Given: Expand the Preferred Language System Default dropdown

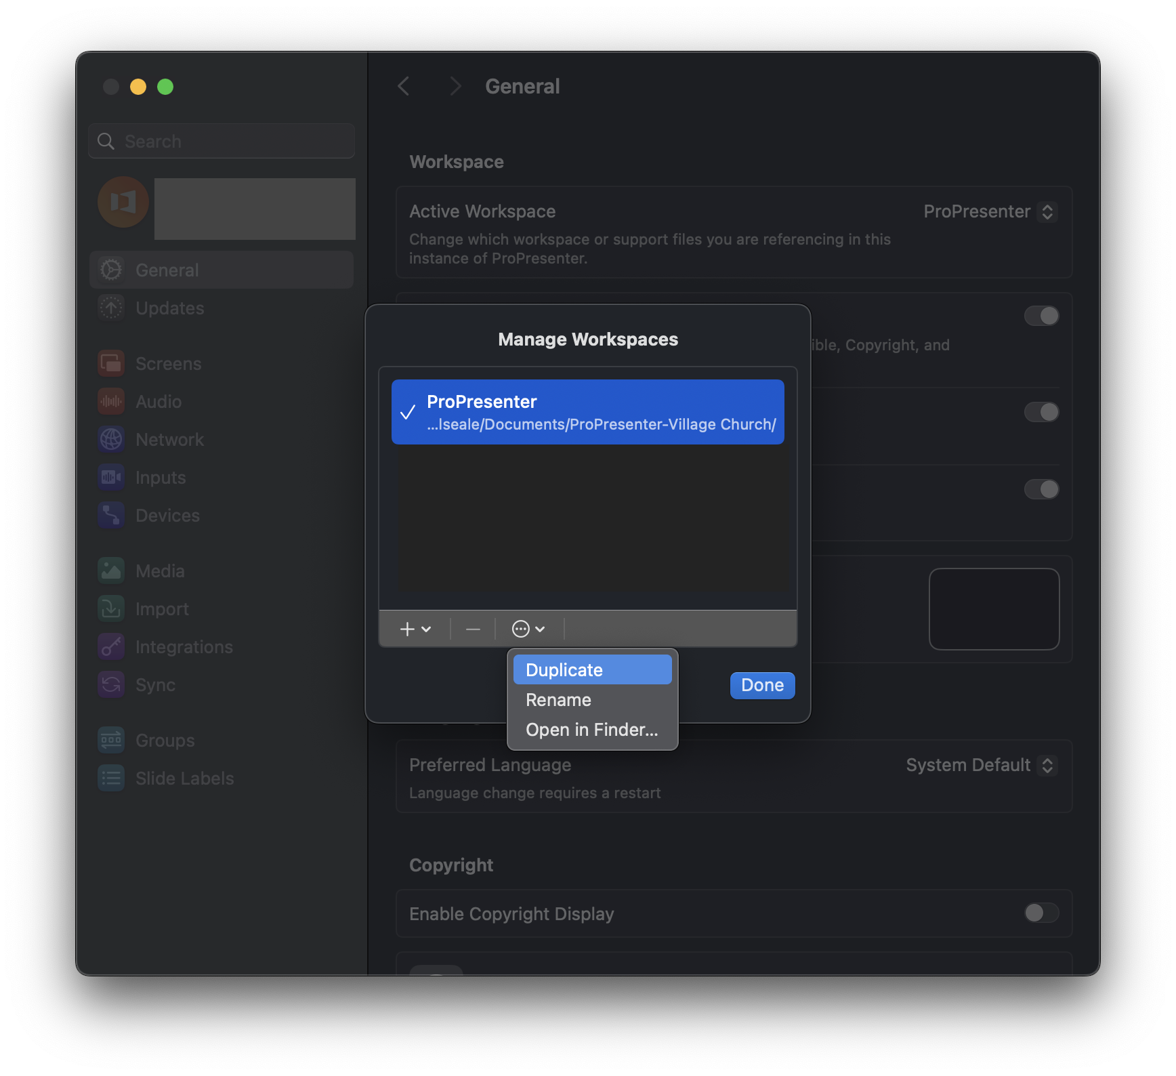Looking at the screenshot, I should point(980,766).
